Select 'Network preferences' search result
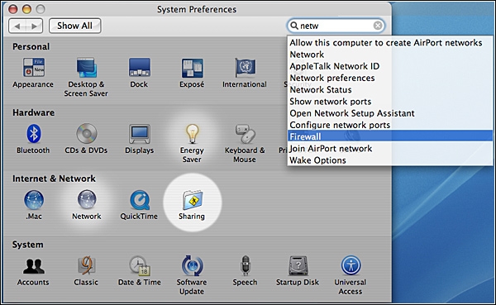 pyautogui.click(x=389, y=78)
